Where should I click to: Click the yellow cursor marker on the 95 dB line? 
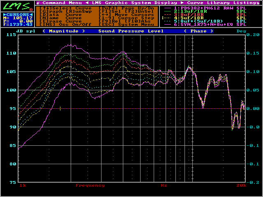tap(60, 108)
